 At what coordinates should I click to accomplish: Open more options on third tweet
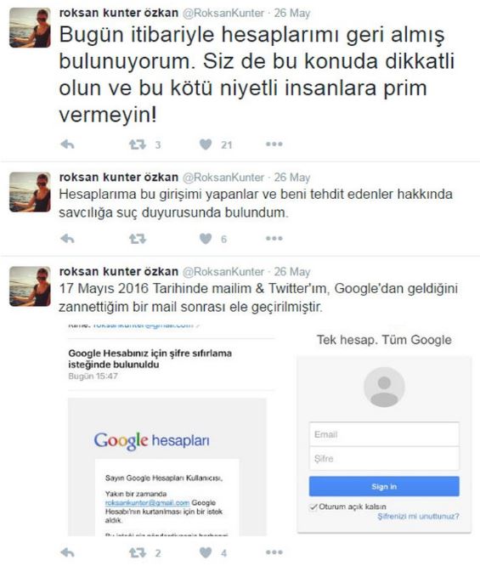click(x=274, y=552)
